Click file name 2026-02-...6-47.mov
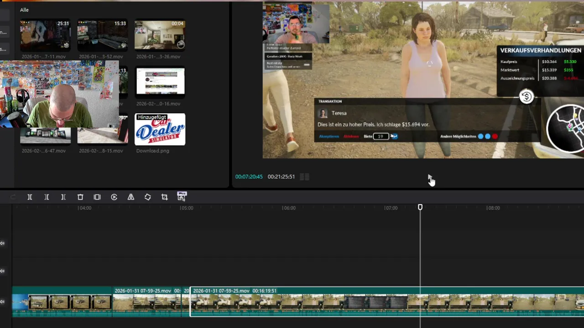The width and height of the screenshot is (584, 328). pyautogui.click(x=44, y=151)
